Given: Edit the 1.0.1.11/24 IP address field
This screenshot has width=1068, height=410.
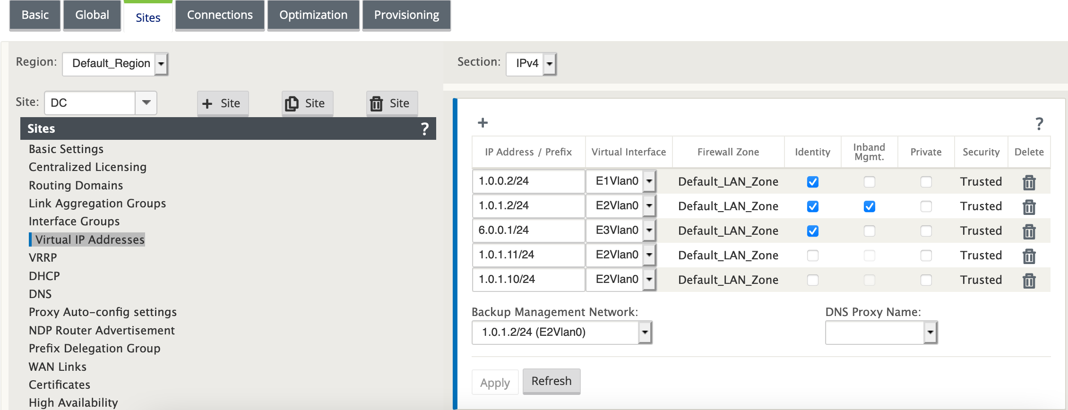Looking at the screenshot, I should pos(528,255).
